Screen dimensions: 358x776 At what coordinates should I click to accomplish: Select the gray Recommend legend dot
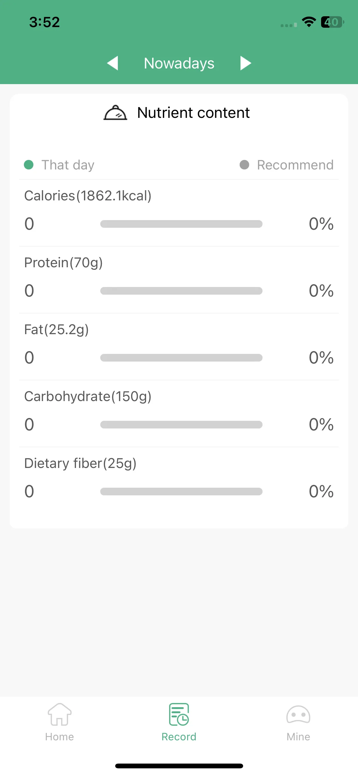(244, 165)
